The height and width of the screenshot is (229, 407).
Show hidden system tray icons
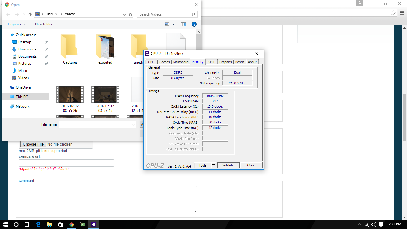click(x=359, y=224)
